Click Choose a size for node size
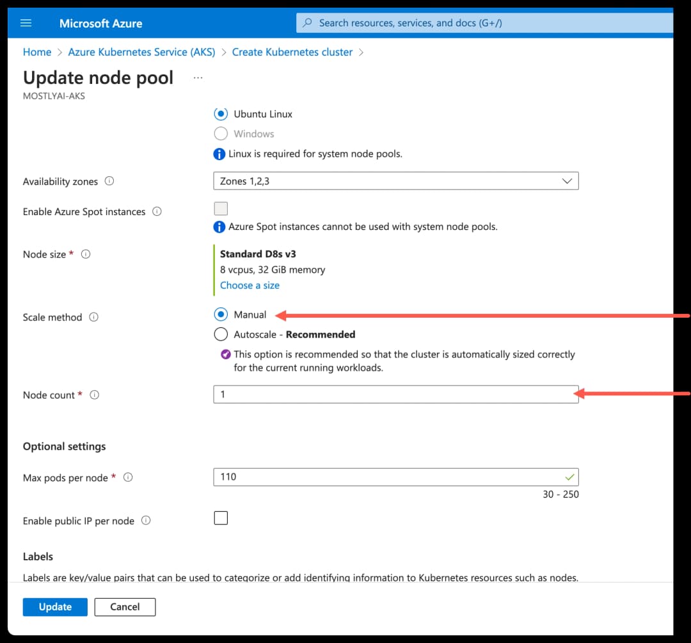The image size is (691, 643). point(249,285)
